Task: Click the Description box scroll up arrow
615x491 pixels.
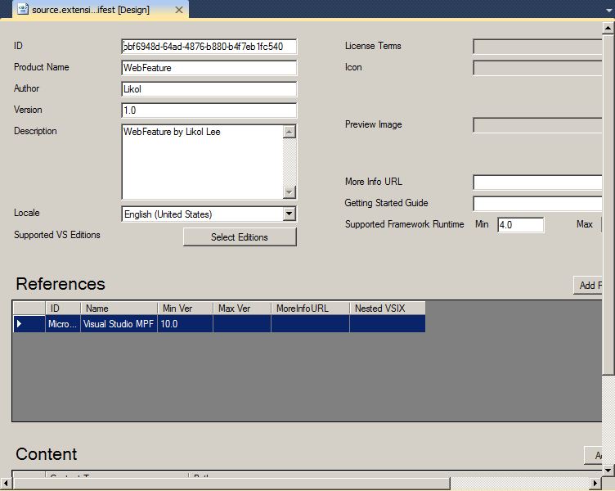Action: (290, 132)
